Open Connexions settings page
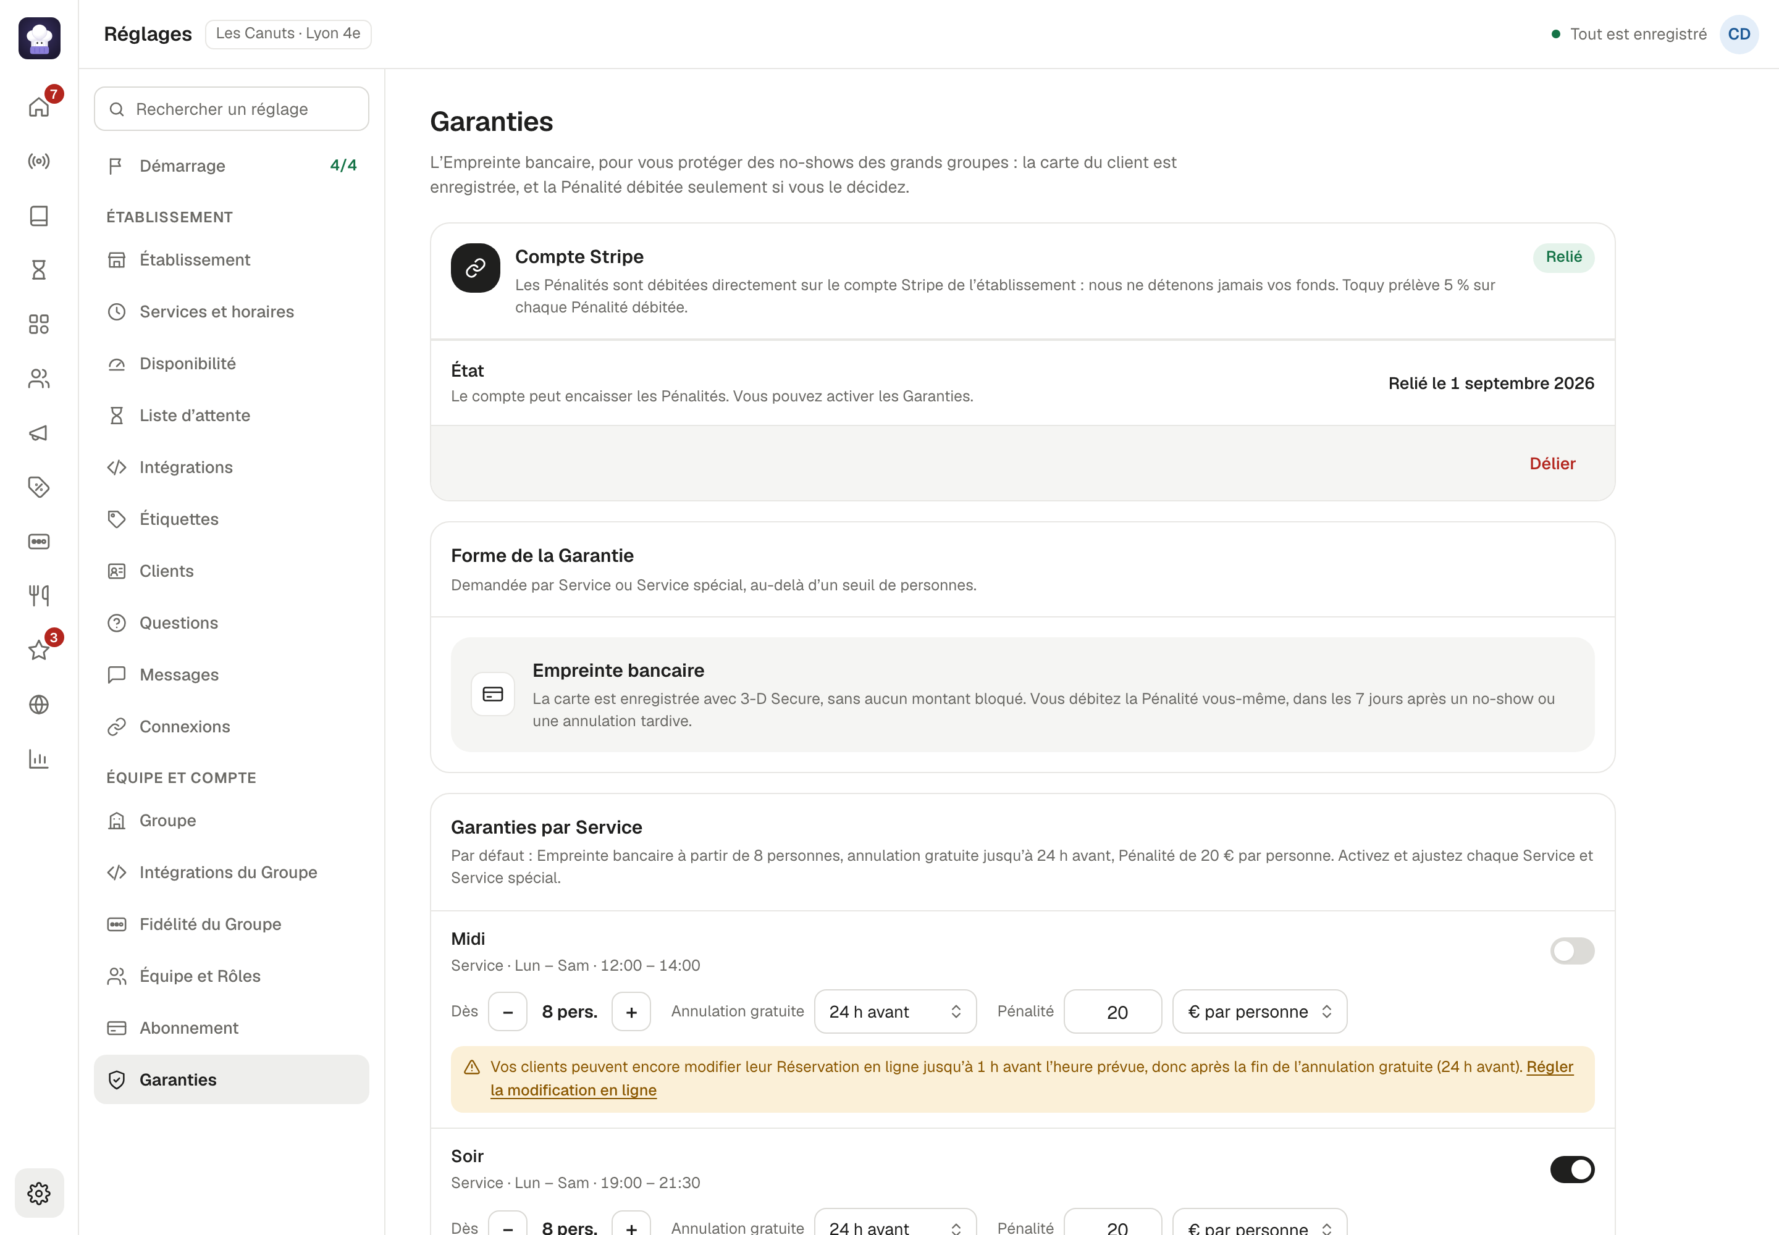The width and height of the screenshot is (1779, 1235). (232, 727)
